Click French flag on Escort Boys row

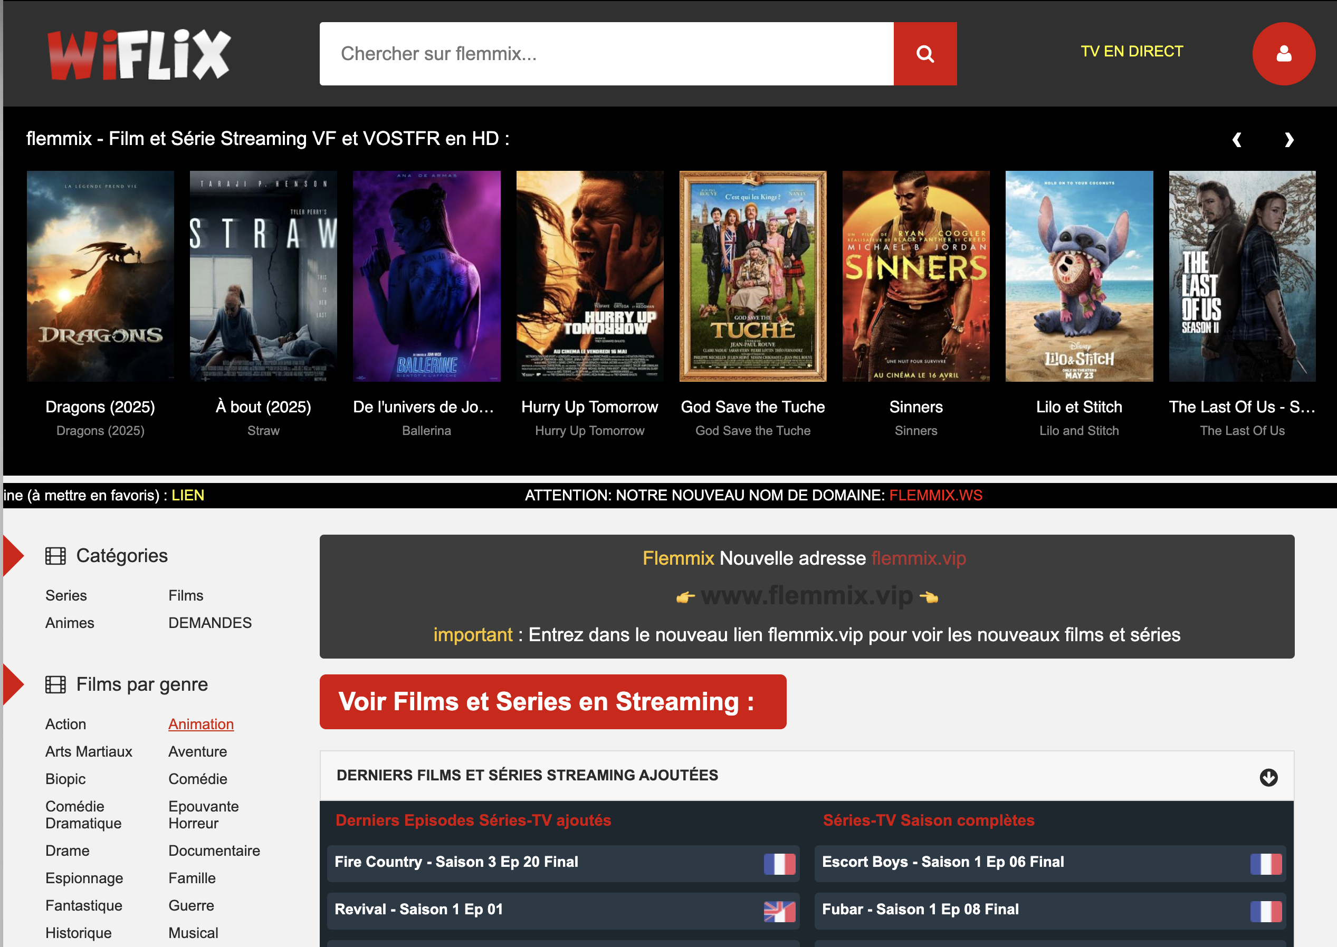pyautogui.click(x=1266, y=864)
